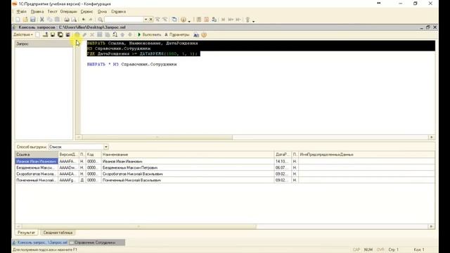The width and height of the screenshot is (450, 253).
Task: Click the Save query icon in console toolbar
Action: 53,34
